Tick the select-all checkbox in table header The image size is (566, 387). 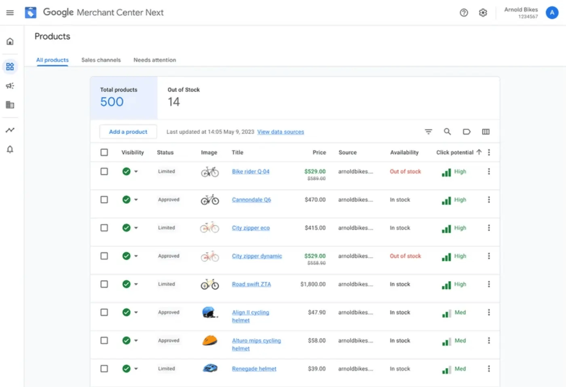(x=104, y=152)
